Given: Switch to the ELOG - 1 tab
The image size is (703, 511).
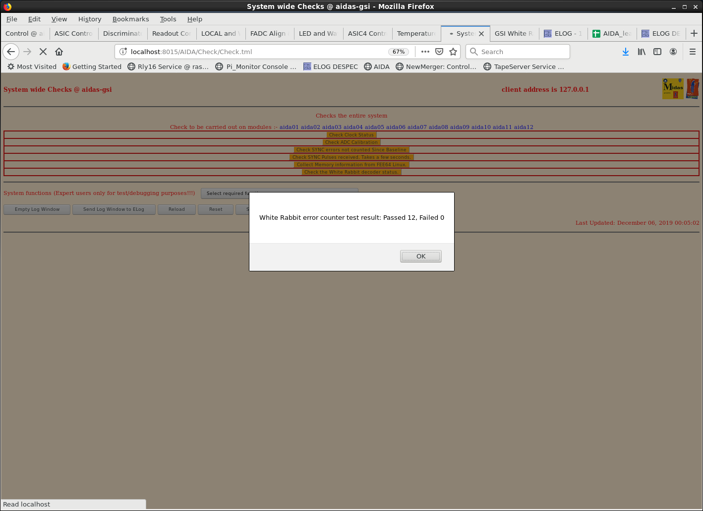Looking at the screenshot, I should coord(563,33).
